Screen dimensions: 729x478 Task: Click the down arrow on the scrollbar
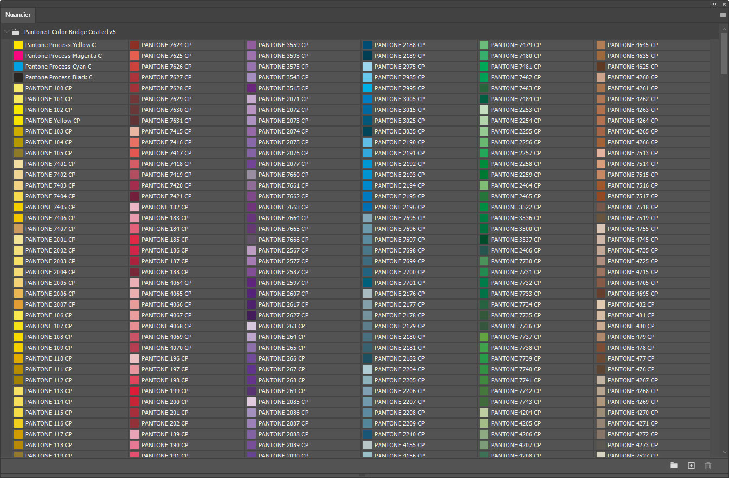click(725, 452)
